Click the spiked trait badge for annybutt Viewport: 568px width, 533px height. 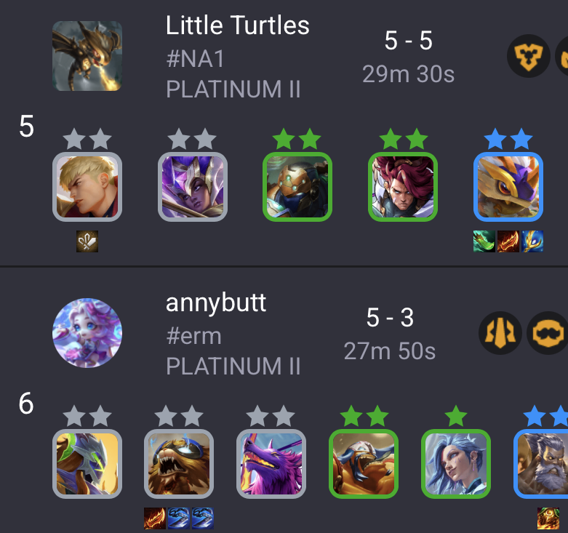point(500,333)
